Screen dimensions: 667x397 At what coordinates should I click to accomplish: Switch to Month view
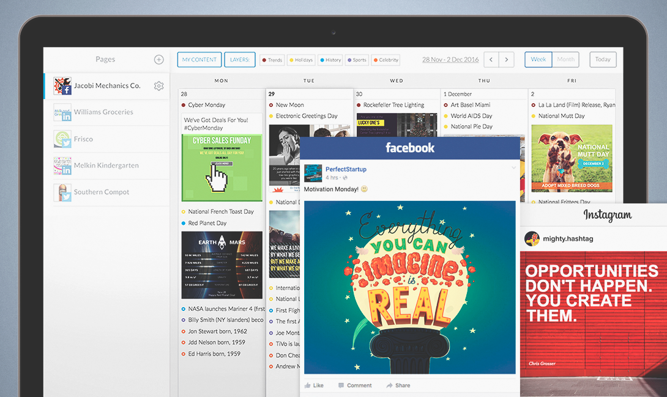point(566,59)
